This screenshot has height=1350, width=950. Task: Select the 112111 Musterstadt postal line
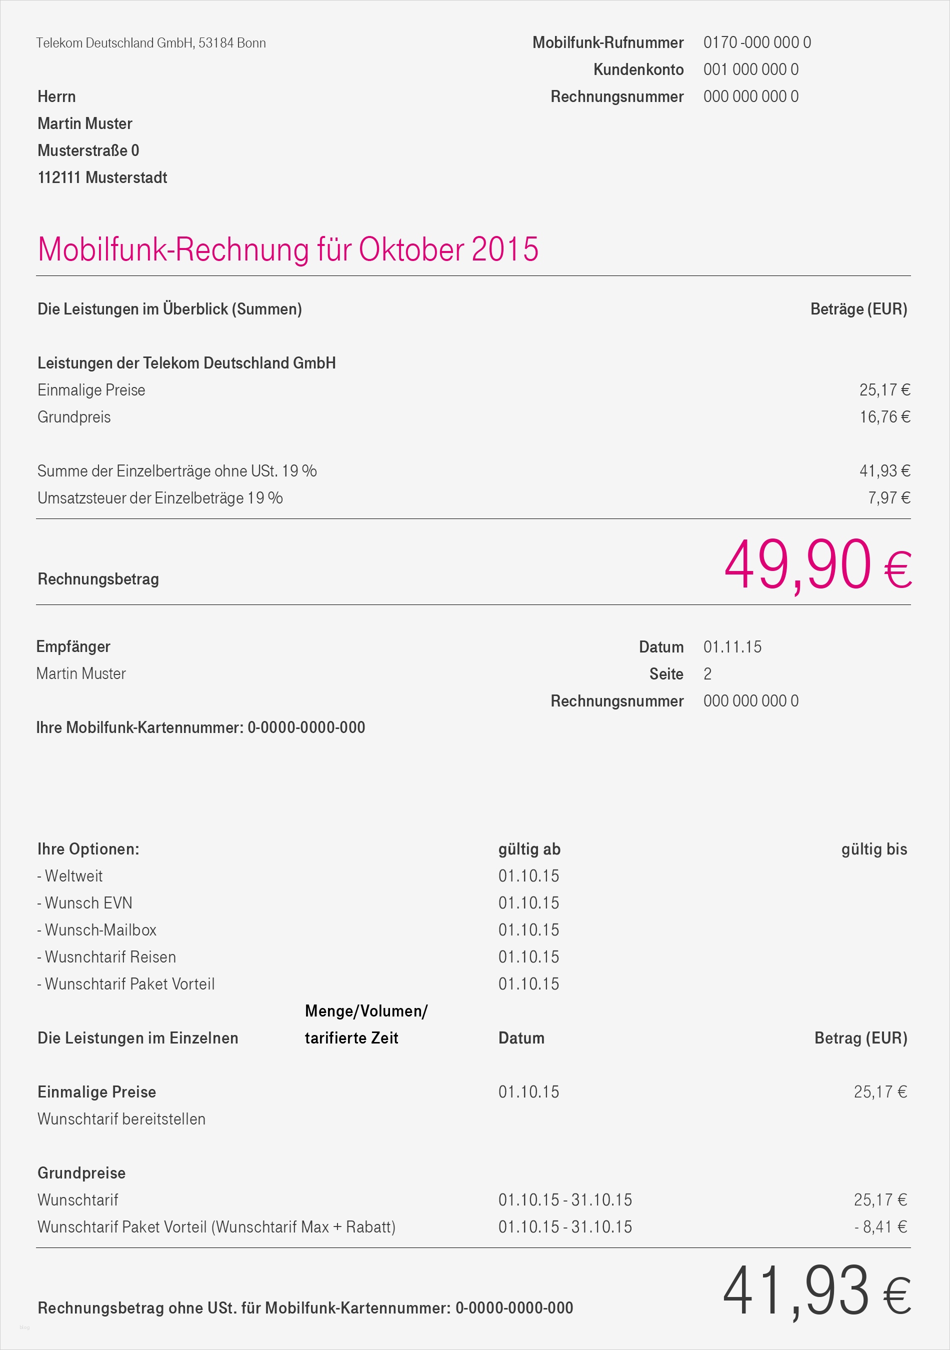click(x=102, y=177)
